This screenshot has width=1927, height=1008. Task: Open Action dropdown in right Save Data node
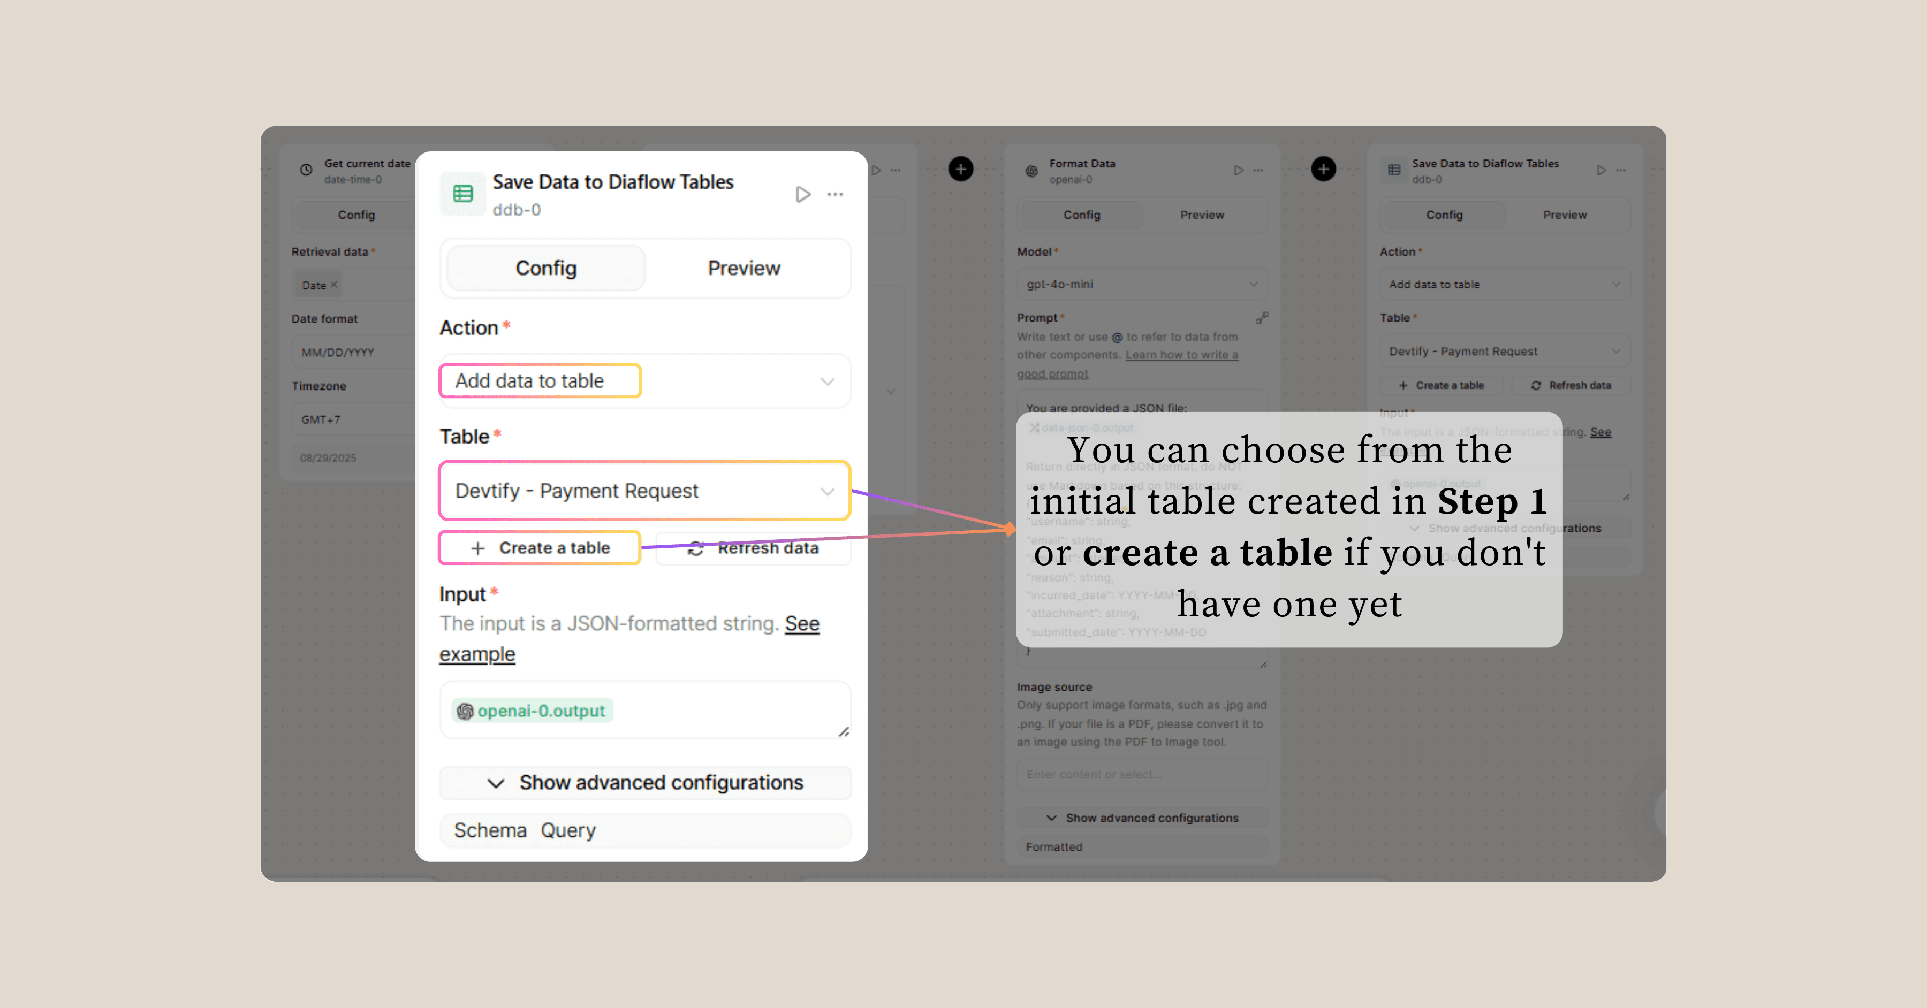pyautogui.click(x=1505, y=284)
